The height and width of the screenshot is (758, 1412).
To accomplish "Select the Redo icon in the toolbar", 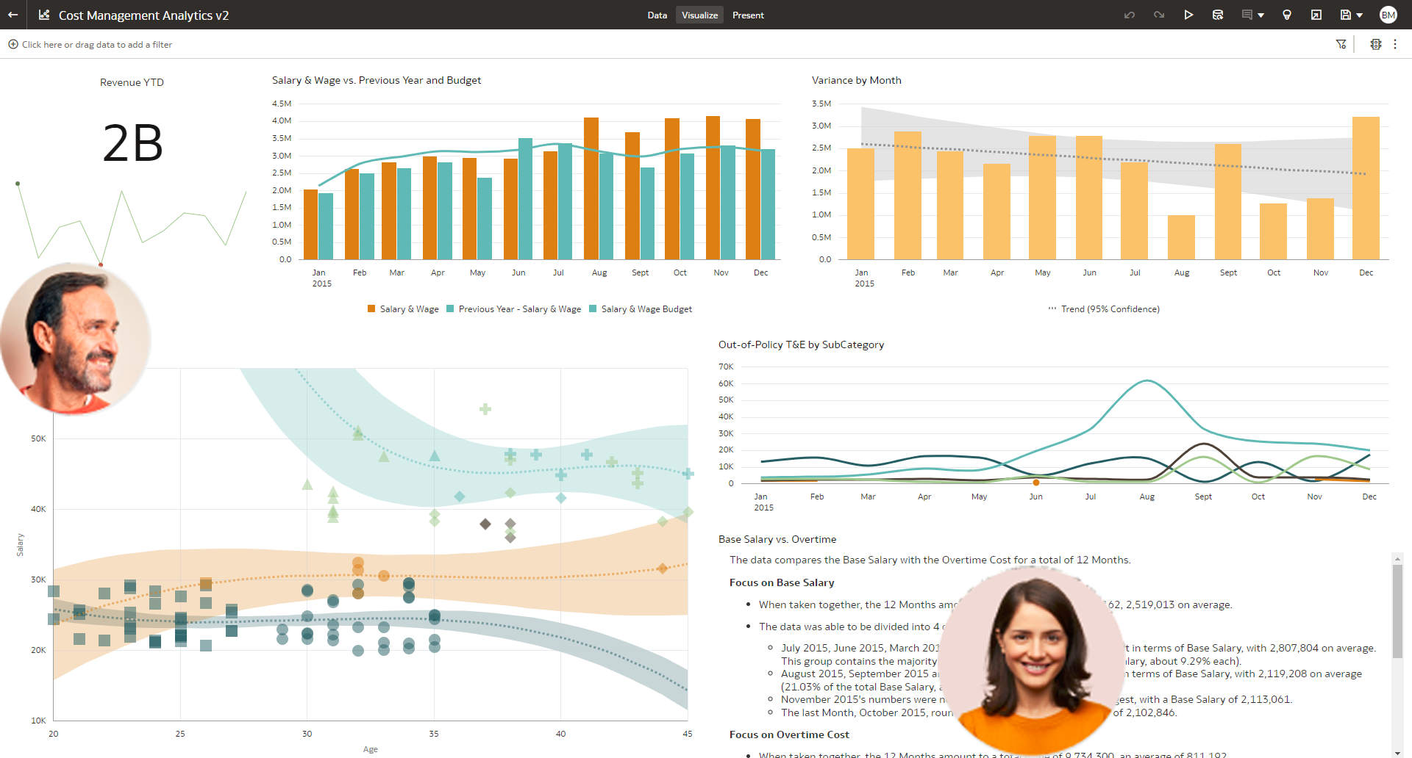I will 1159,15.
